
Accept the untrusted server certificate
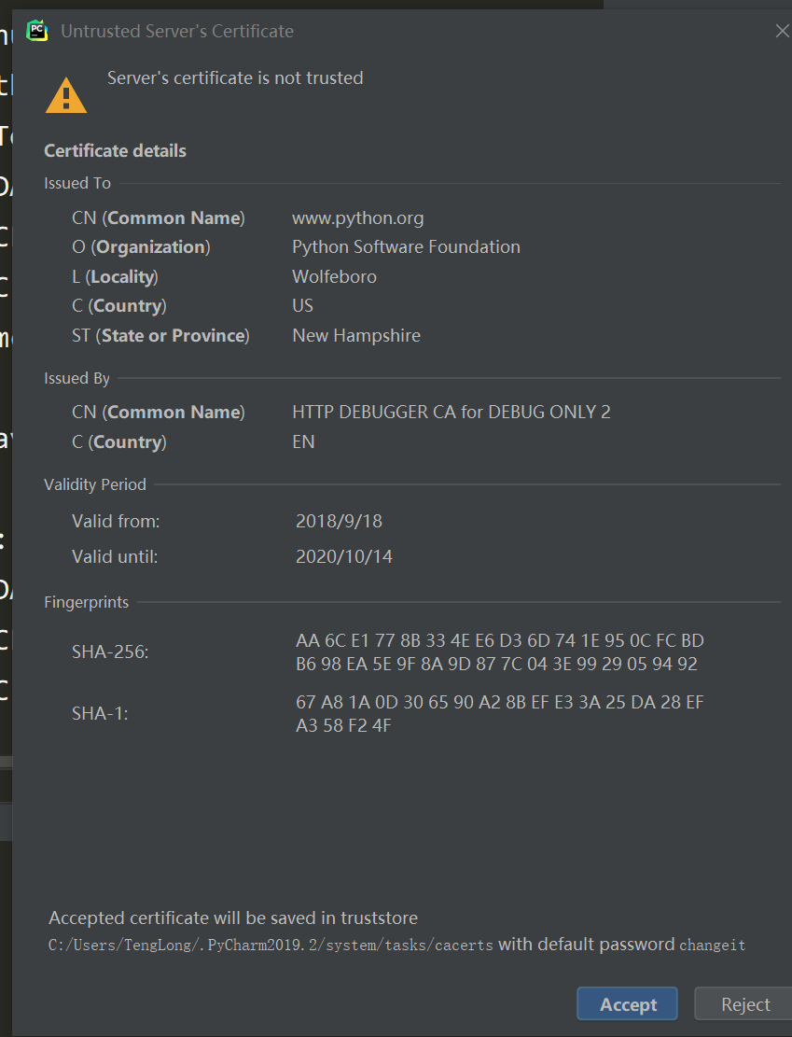tap(627, 1003)
